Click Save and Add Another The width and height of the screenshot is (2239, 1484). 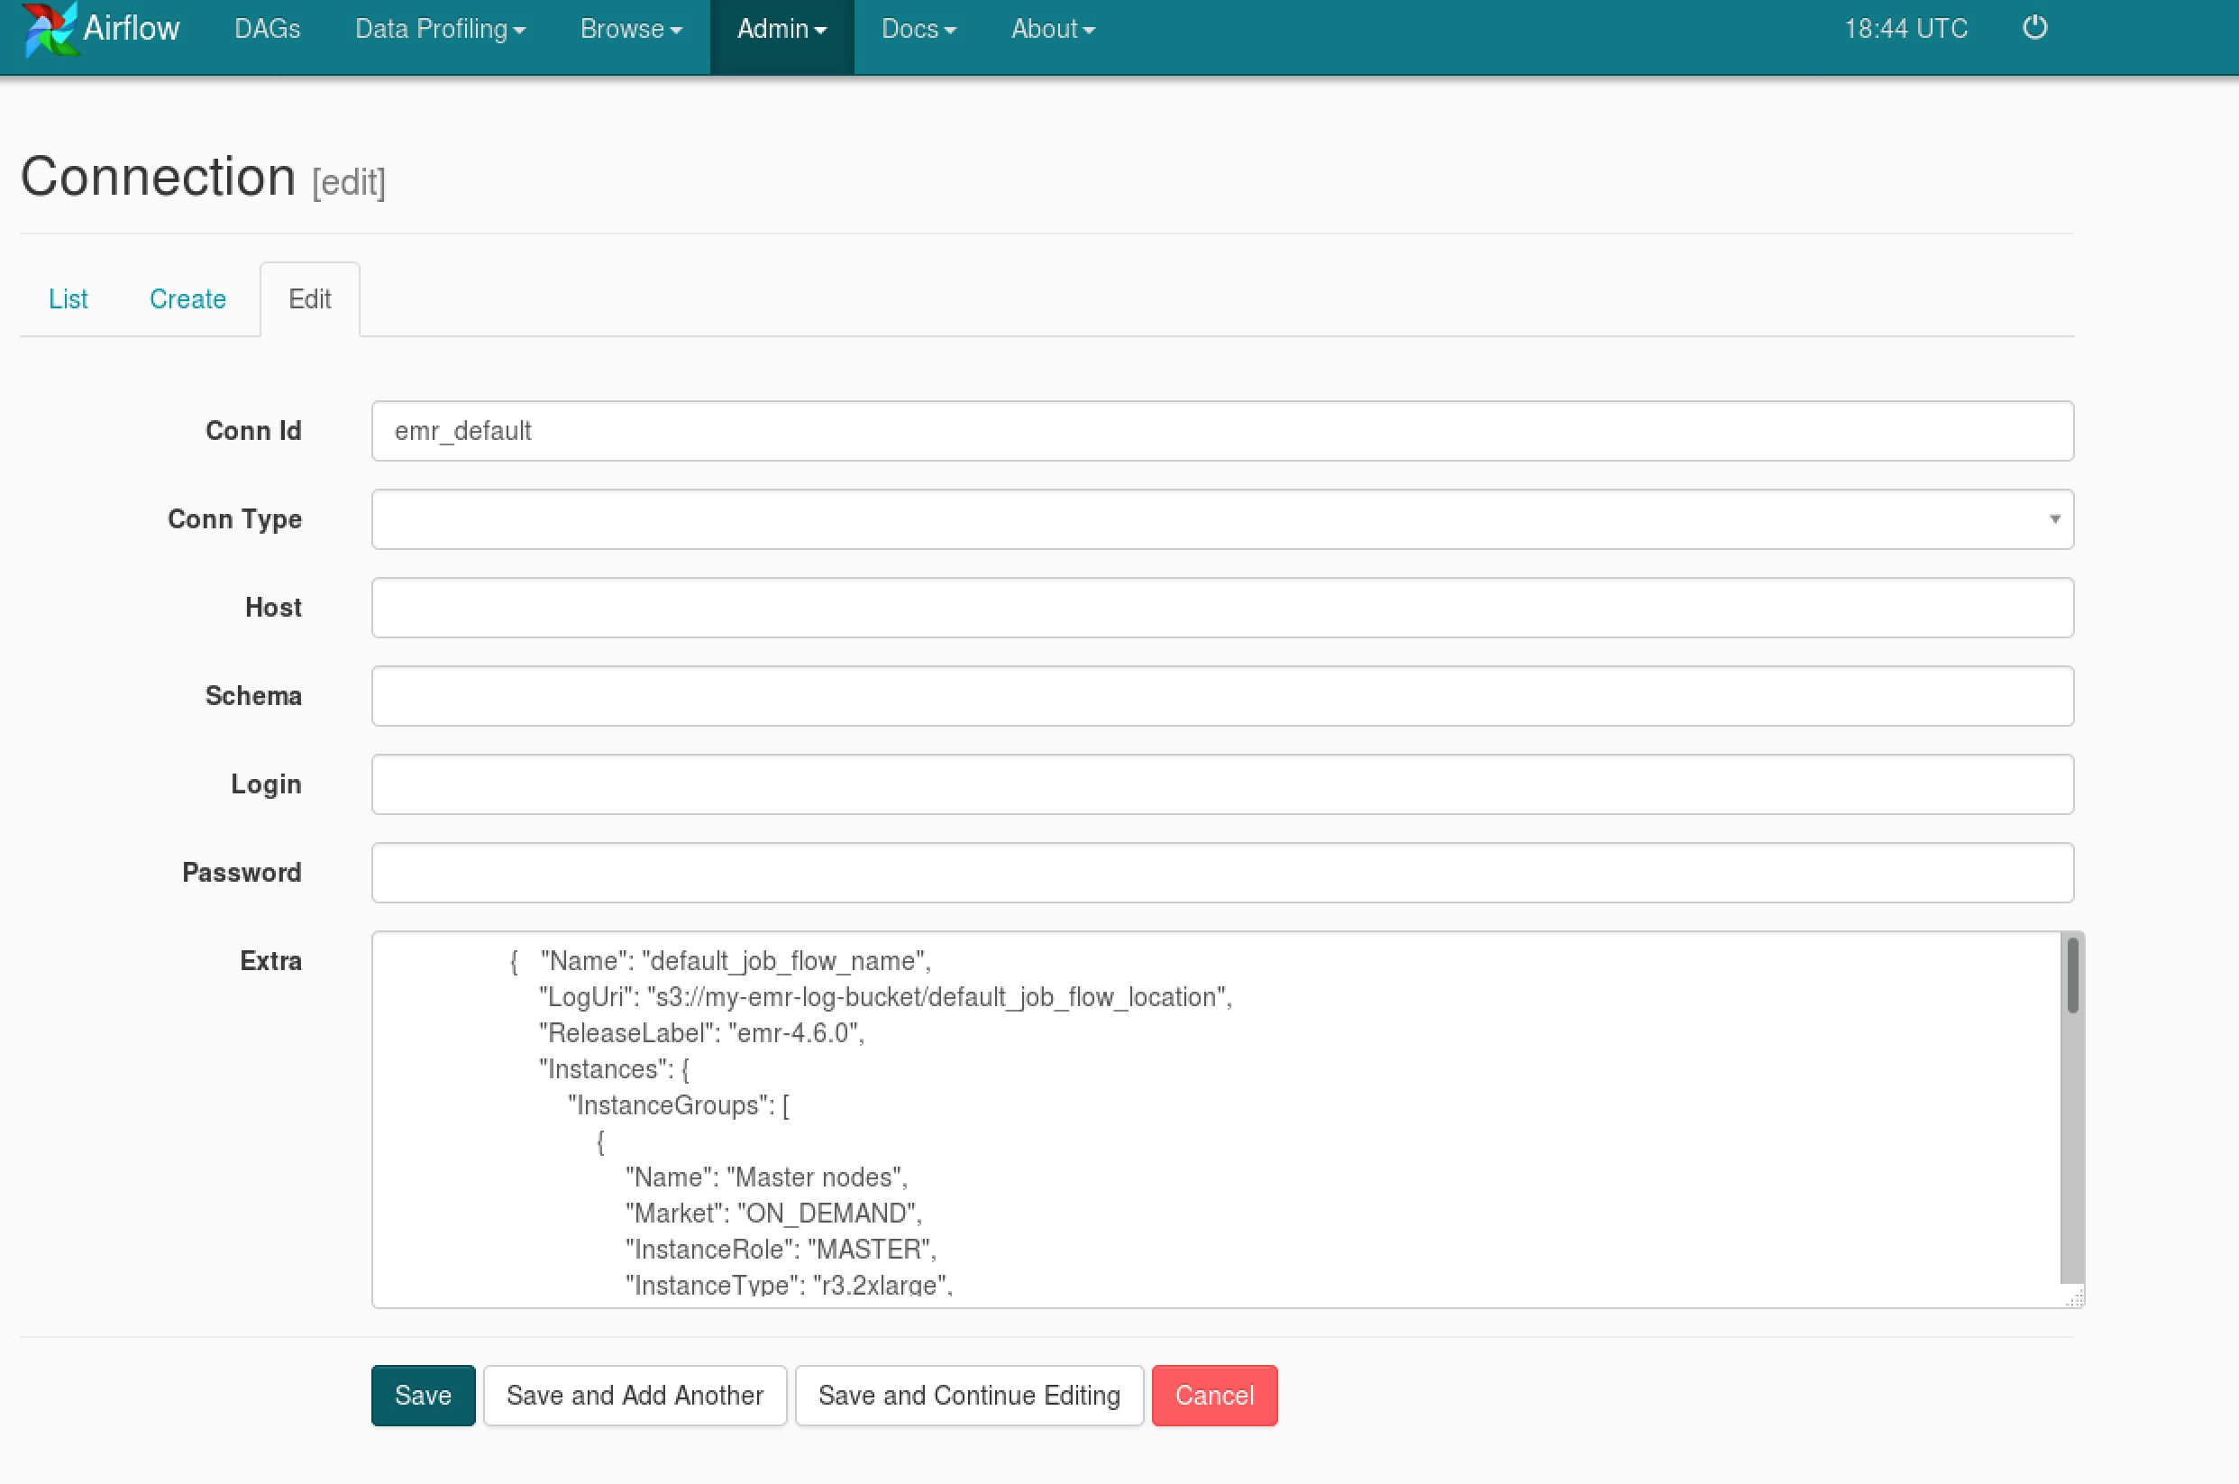coord(635,1395)
